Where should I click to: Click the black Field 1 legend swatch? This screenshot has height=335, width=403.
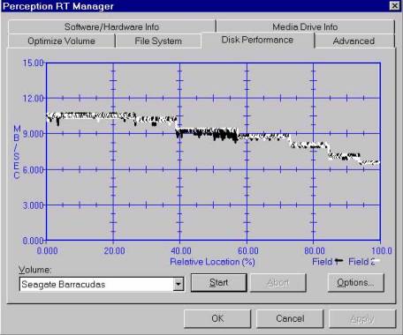[x=338, y=261]
